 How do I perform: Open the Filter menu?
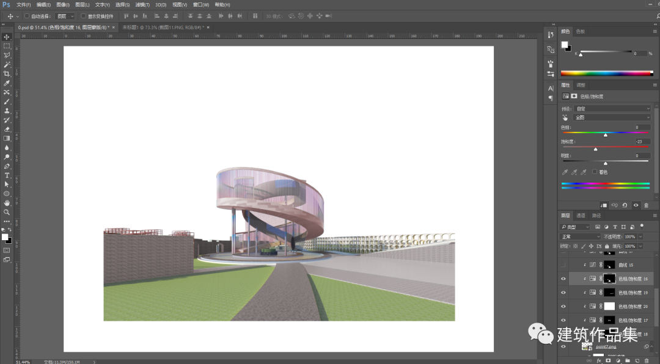[x=142, y=5]
